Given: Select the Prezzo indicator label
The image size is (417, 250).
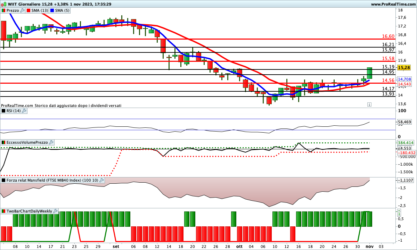Looking at the screenshot, I should [x=13, y=10].
